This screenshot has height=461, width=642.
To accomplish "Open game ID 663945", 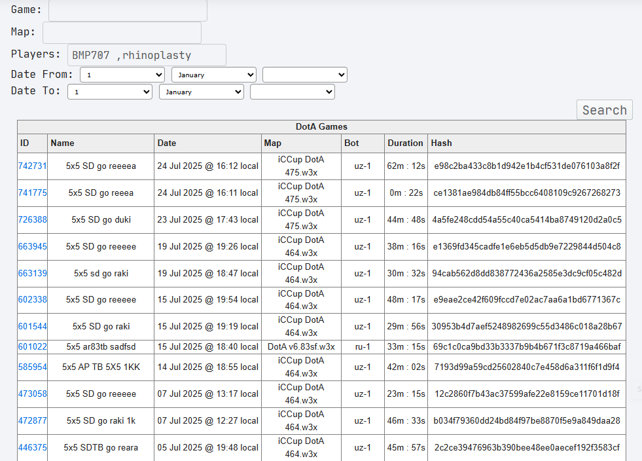I will [32, 246].
